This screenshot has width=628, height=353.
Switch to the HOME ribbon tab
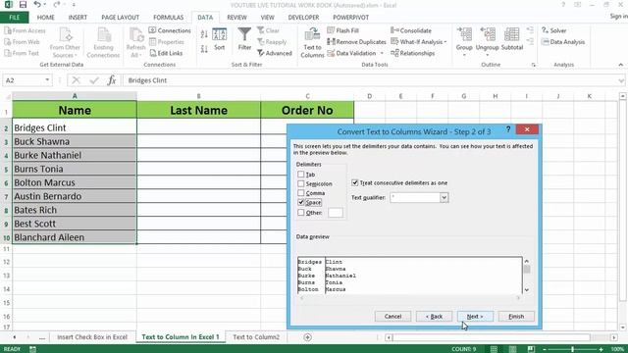46,18
